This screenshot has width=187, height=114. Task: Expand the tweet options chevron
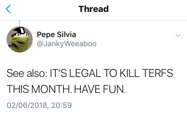(178, 35)
